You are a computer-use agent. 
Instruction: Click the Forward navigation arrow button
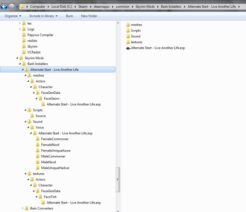point(12,7)
